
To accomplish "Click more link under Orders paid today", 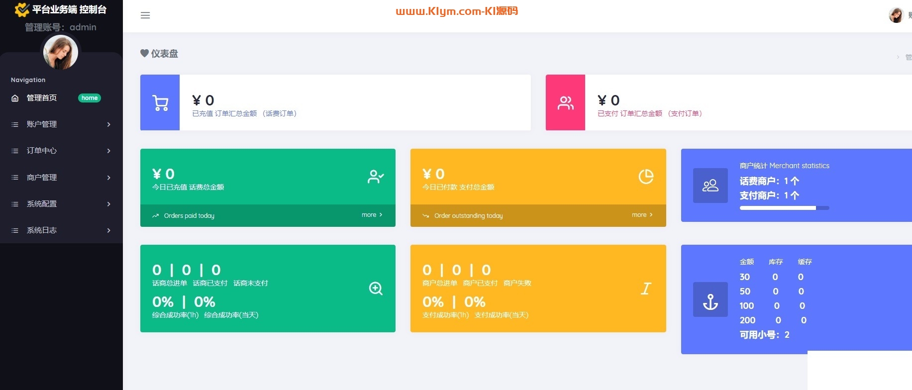I will (x=372, y=215).
